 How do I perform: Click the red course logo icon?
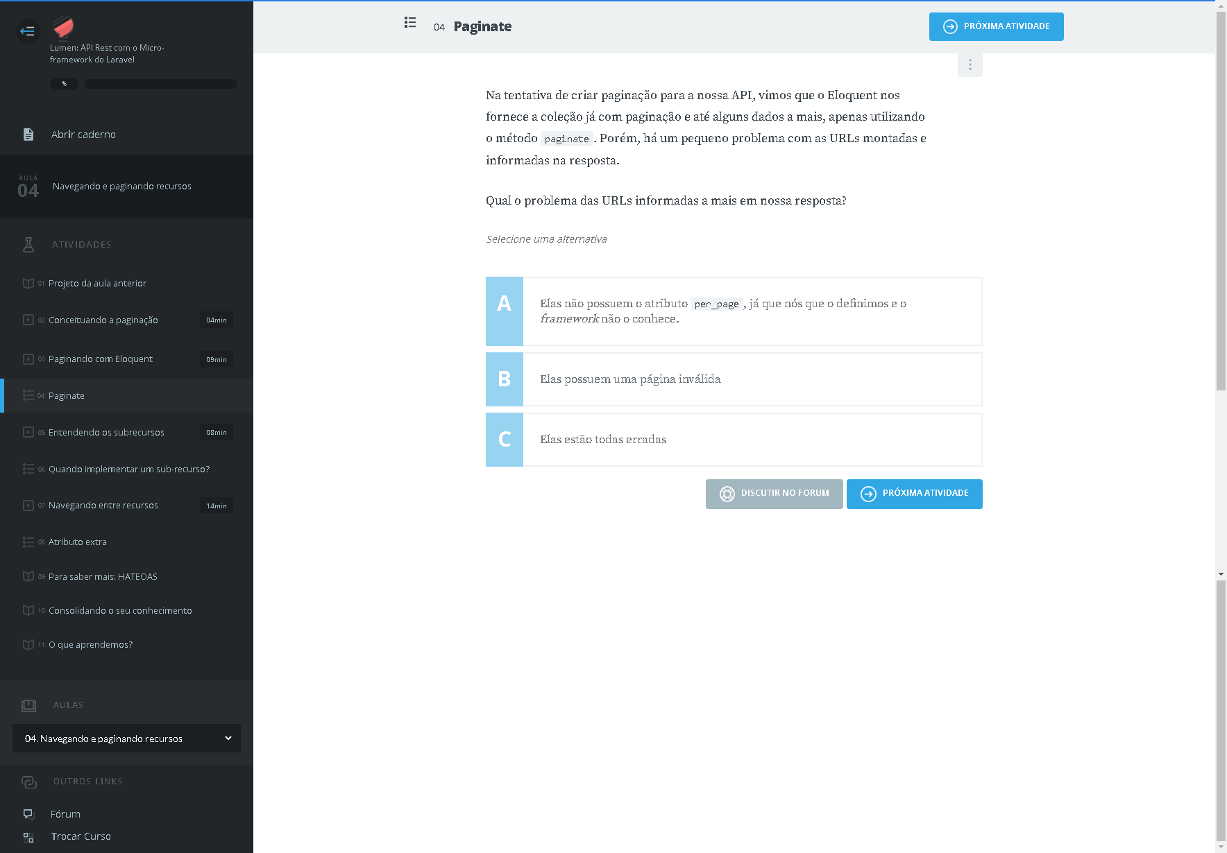(63, 28)
